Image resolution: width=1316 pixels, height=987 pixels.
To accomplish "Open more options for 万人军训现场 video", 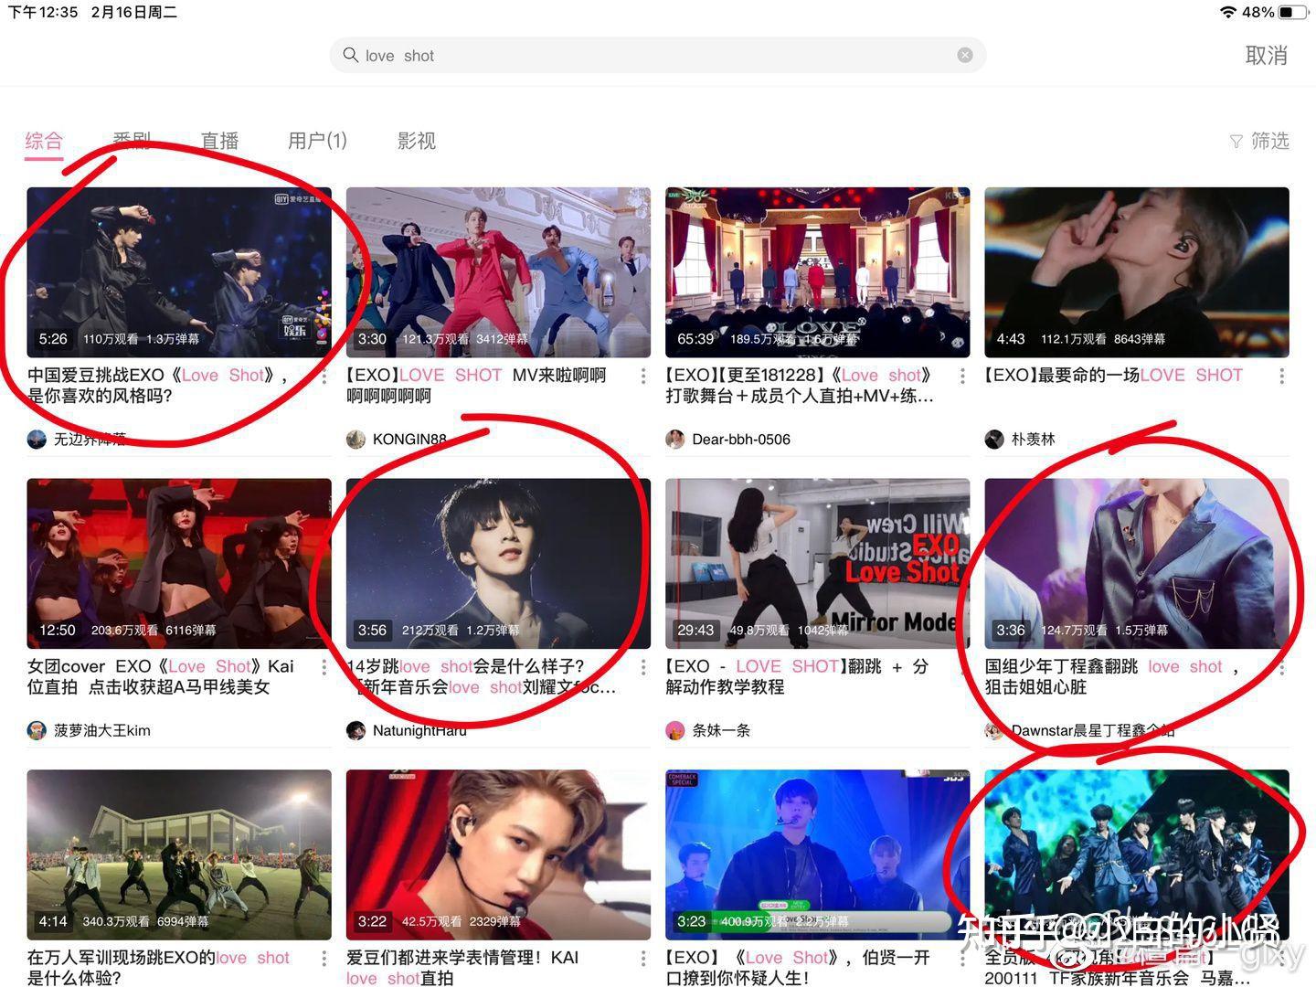I will (324, 959).
